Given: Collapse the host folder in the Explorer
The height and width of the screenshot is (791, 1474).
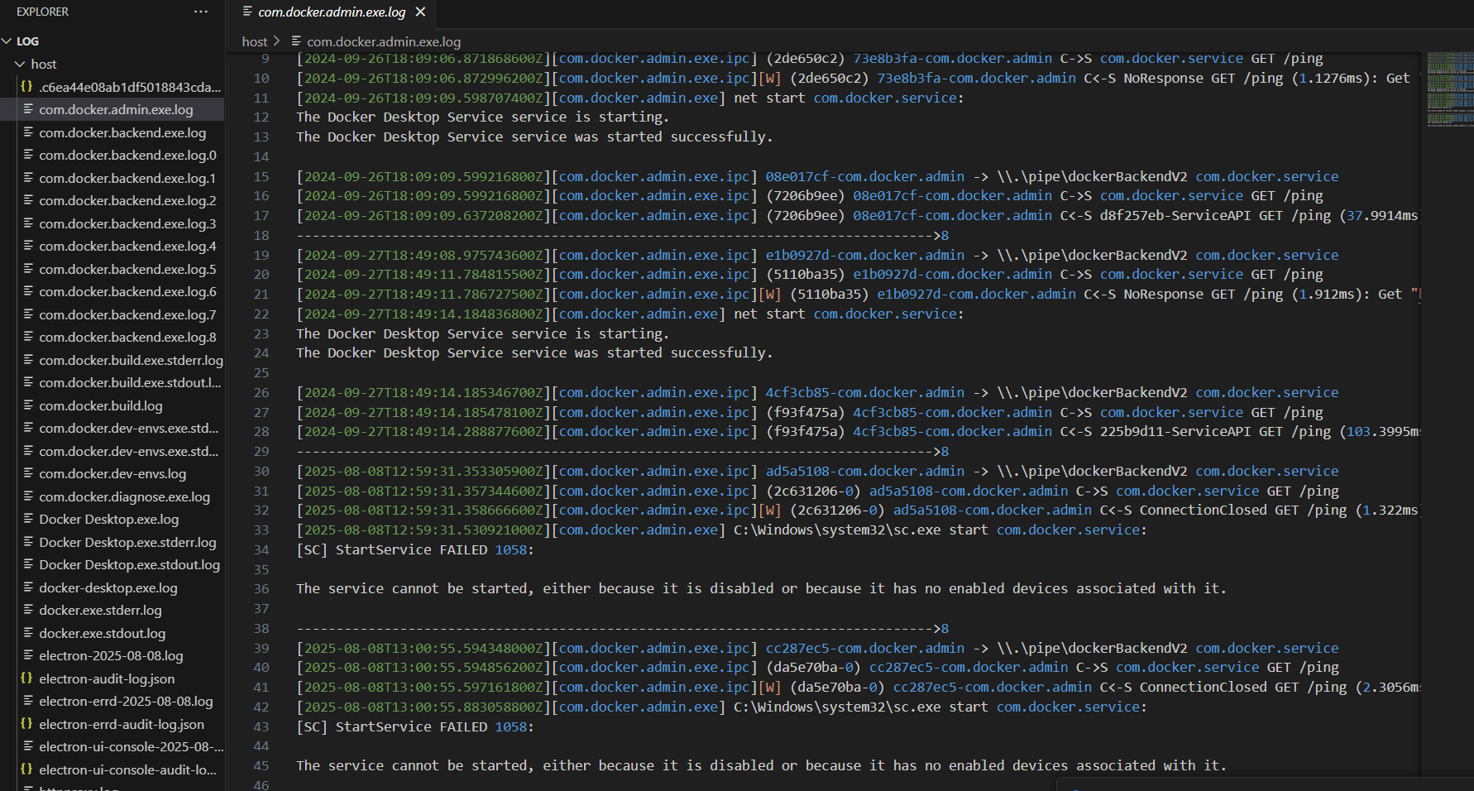Looking at the screenshot, I should (20, 63).
